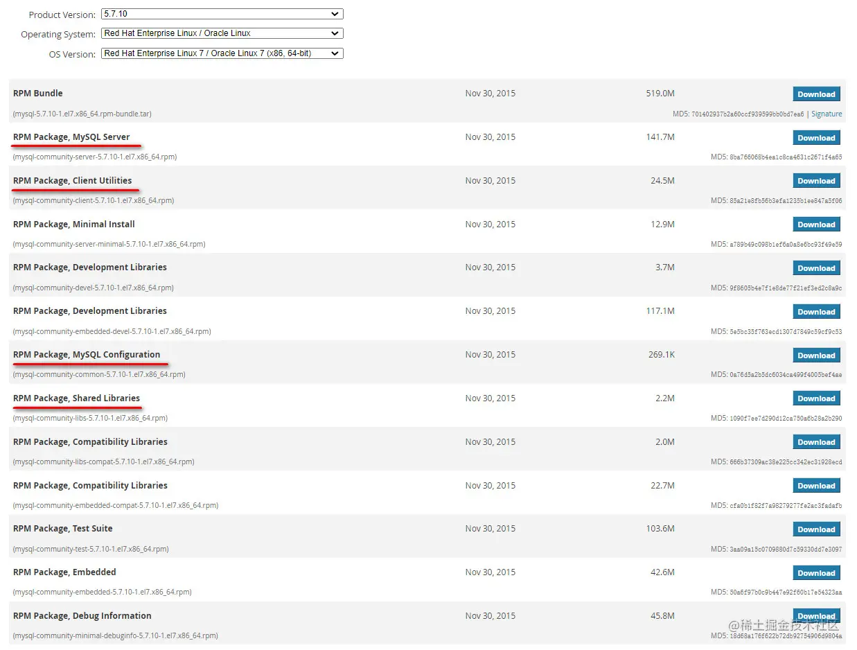Select filename mysql-community-embedded-5.7.10-1.el7.x86_64.rpm
The height and width of the screenshot is (650, 857).
103,592
